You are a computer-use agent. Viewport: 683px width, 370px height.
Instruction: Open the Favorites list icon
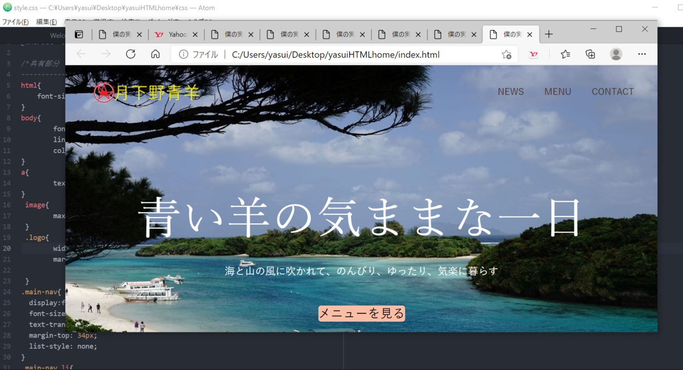565,55
